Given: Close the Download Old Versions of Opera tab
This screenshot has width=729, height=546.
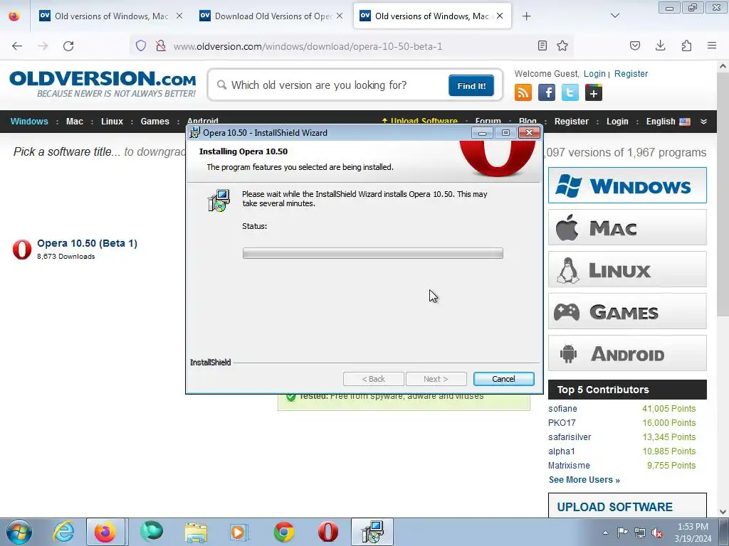Looking at the screenshot, I should click(x=340, y=16).
